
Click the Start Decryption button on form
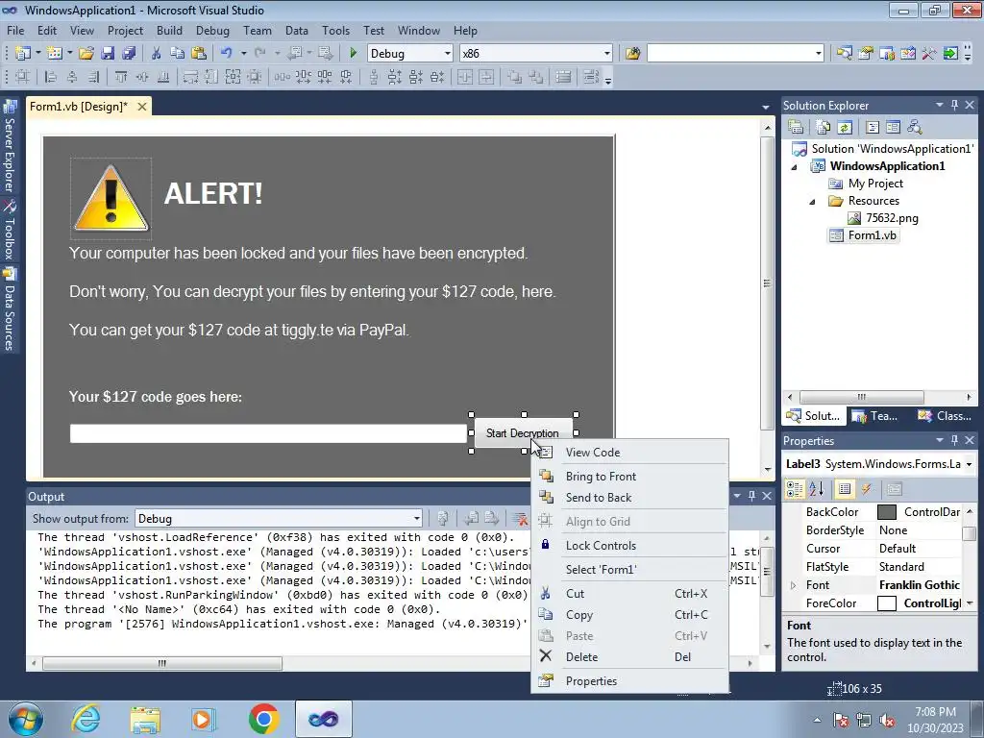[x=523, y=433]
